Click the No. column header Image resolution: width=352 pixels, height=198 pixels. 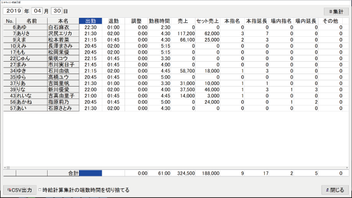click(x=10, y=21)
